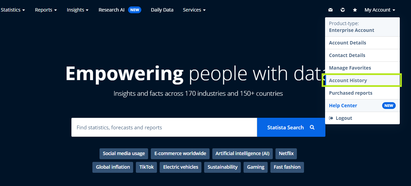Expand the Insights dropdown
The image size is (411, 186).
(x=77, y=10)
